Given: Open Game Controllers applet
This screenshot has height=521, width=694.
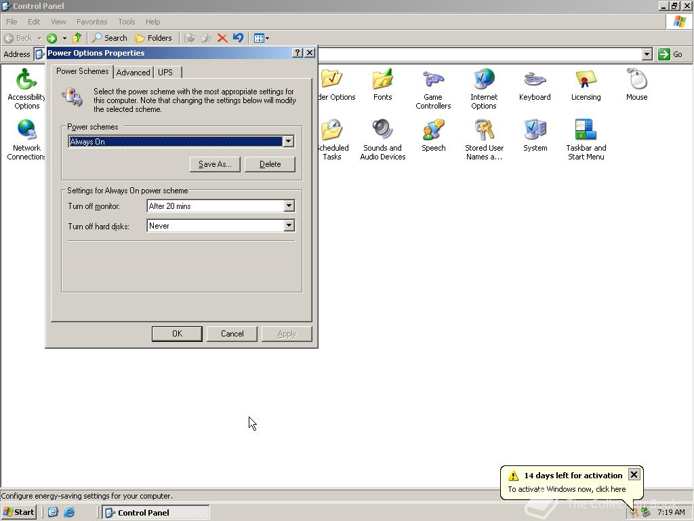Looking at the screenshot, I should (433, 88).
